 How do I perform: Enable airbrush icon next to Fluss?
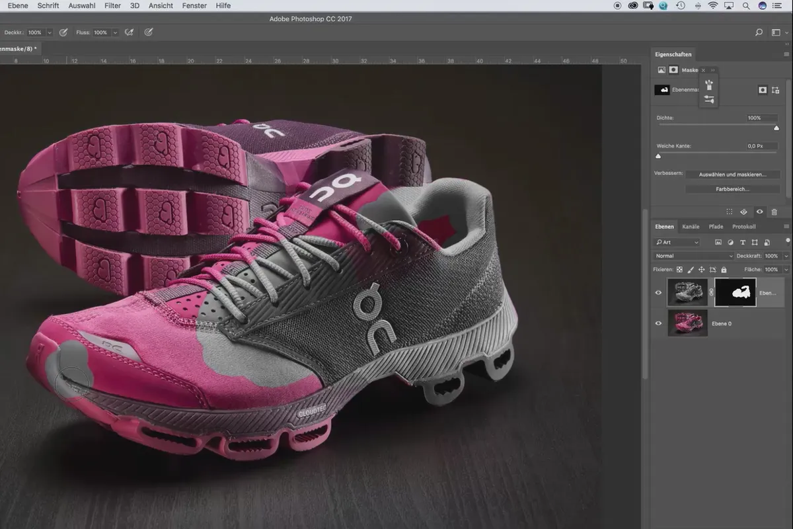[x=130, y=32]
